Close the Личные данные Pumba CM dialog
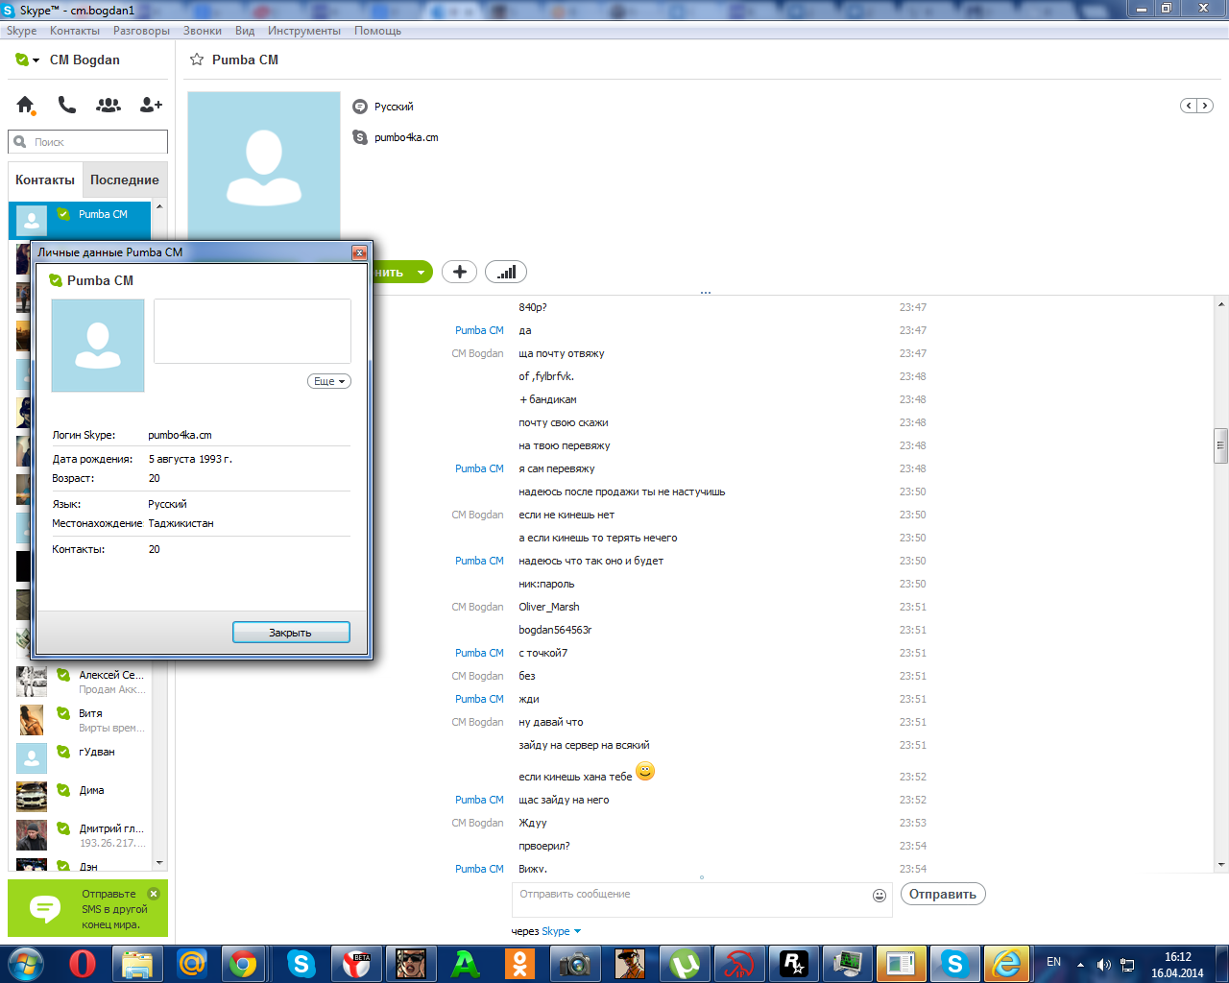The image size is (1229, 983). [x=359, y=252]
